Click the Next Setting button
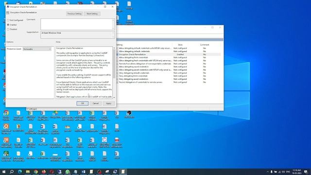 92,14
